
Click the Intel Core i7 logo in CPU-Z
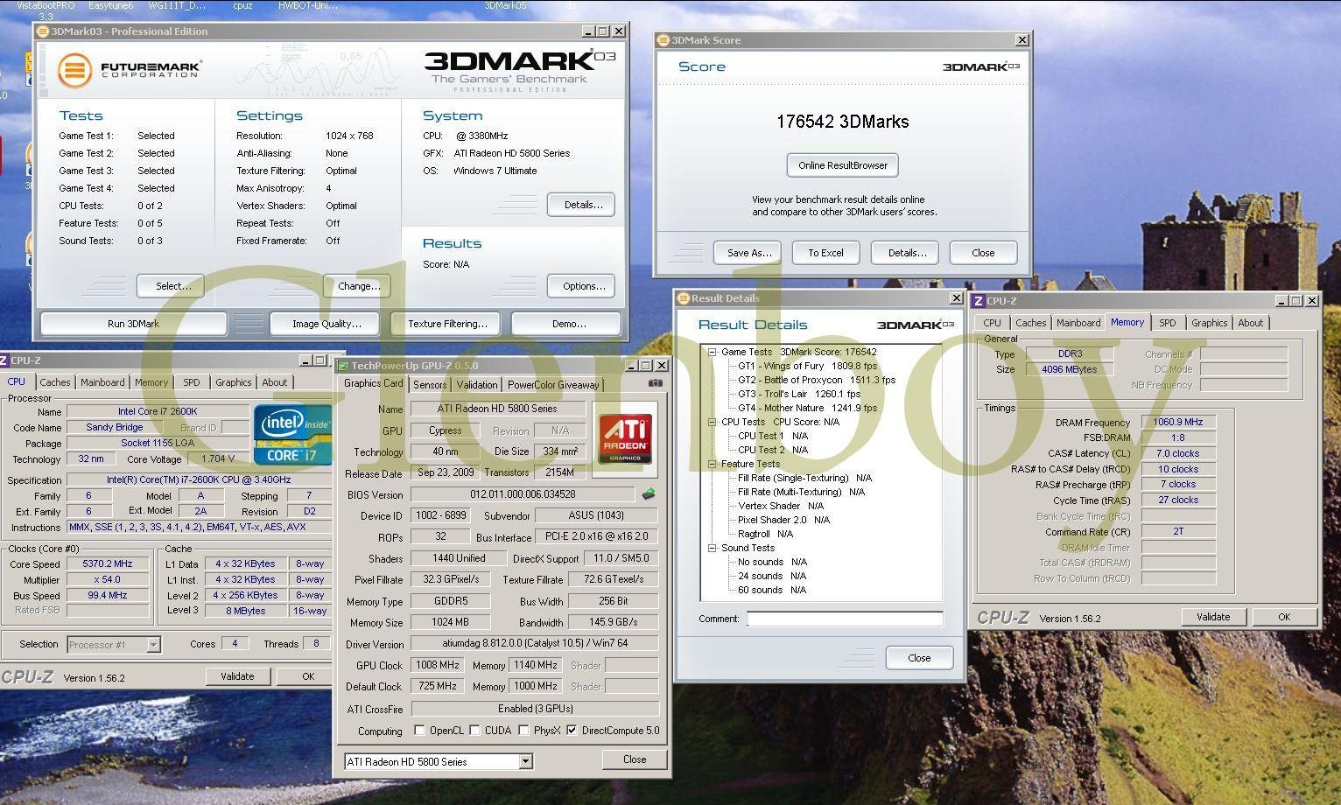tap(292, 434)
